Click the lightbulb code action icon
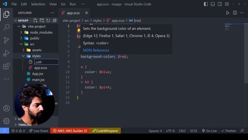Image resolution: width=248 pixels, height=140 pixels. (79, 30)
